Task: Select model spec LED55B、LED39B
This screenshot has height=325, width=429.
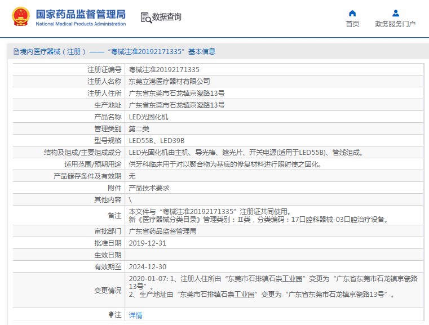Action: 157,140
